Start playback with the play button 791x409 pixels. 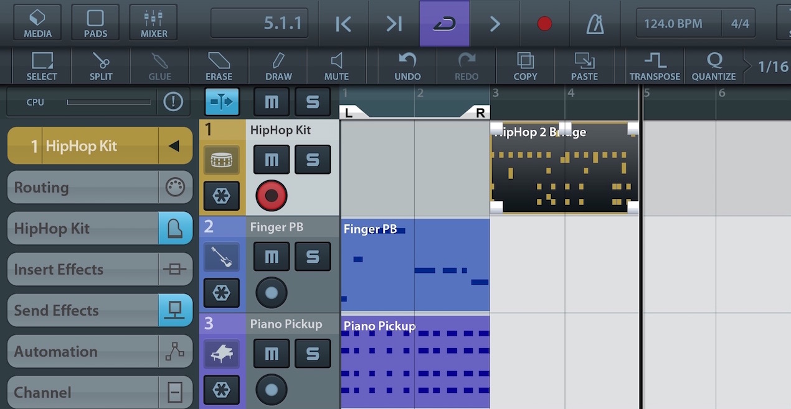point(495,24)
